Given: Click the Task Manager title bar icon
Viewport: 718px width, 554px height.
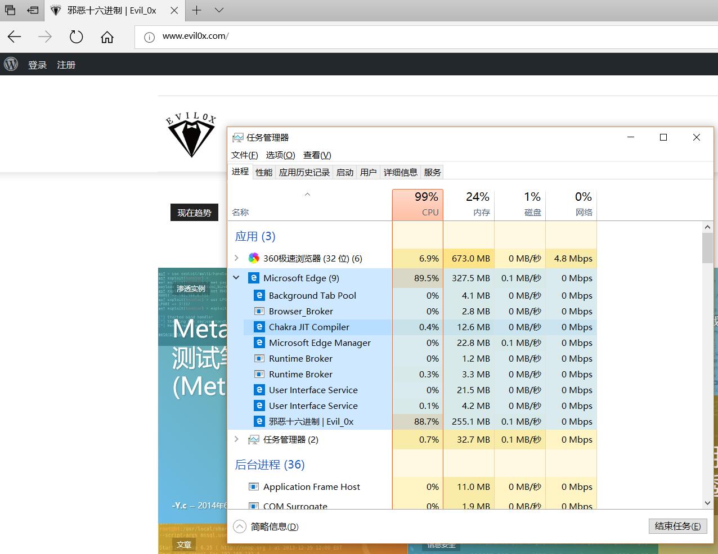Looking at the screenshot, I should [x=238, y=137].
